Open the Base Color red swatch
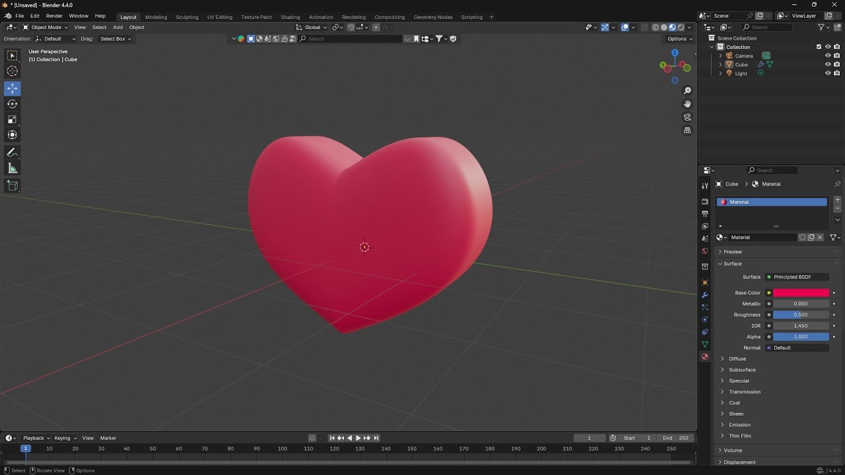Viewport: 845px width, 475px height. coord(801,293)
